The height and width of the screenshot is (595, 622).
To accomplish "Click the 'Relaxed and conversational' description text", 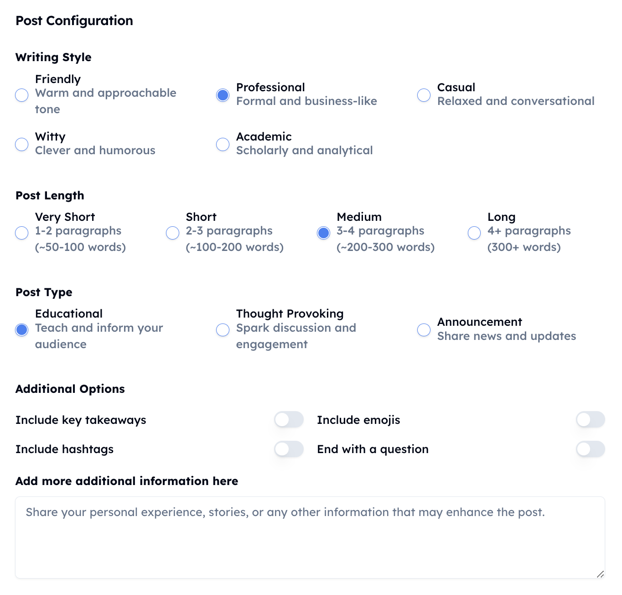I will [x=516, y=101].
